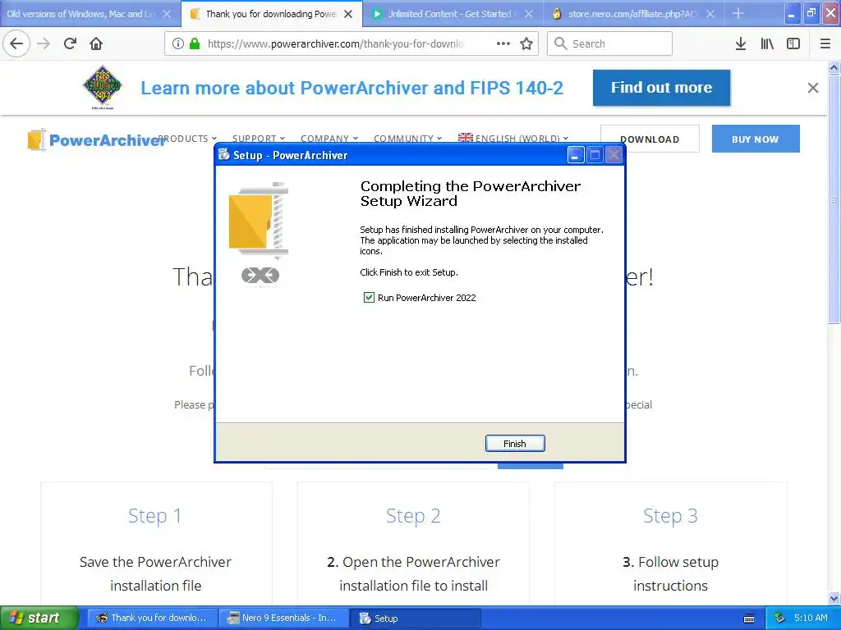
Task: Click into the browser Search field
Action: 609,43
